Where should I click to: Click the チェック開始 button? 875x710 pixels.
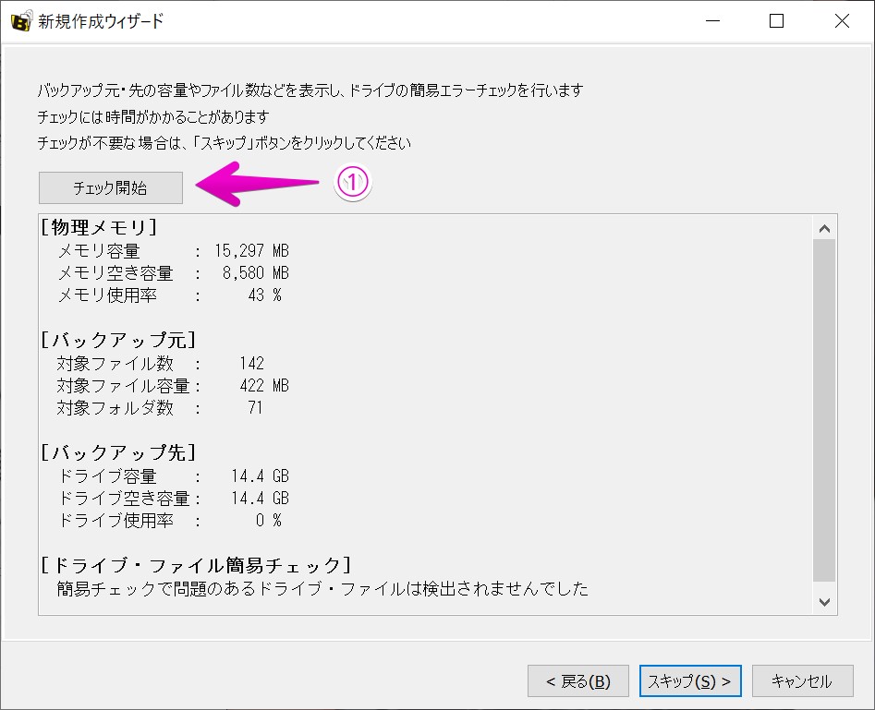[111, 188]
